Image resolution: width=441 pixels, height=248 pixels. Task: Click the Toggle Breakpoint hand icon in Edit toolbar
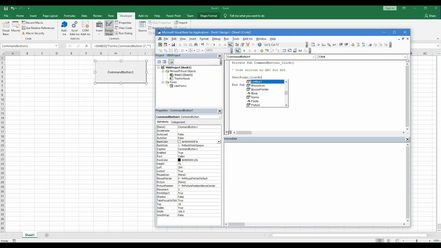(x=352, y=45)
